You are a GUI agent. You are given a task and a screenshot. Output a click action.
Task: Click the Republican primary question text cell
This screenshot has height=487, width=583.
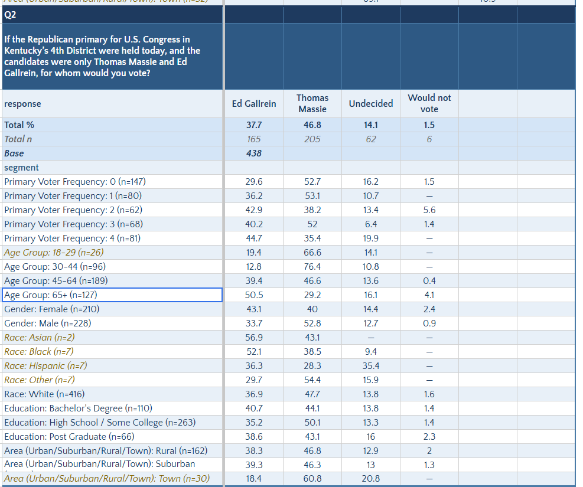click(x=112, y=56)
